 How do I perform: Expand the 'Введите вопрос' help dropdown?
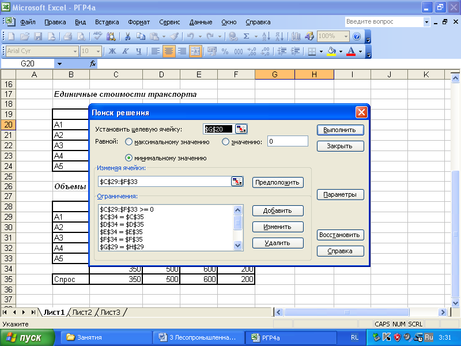tap(426, 22)
